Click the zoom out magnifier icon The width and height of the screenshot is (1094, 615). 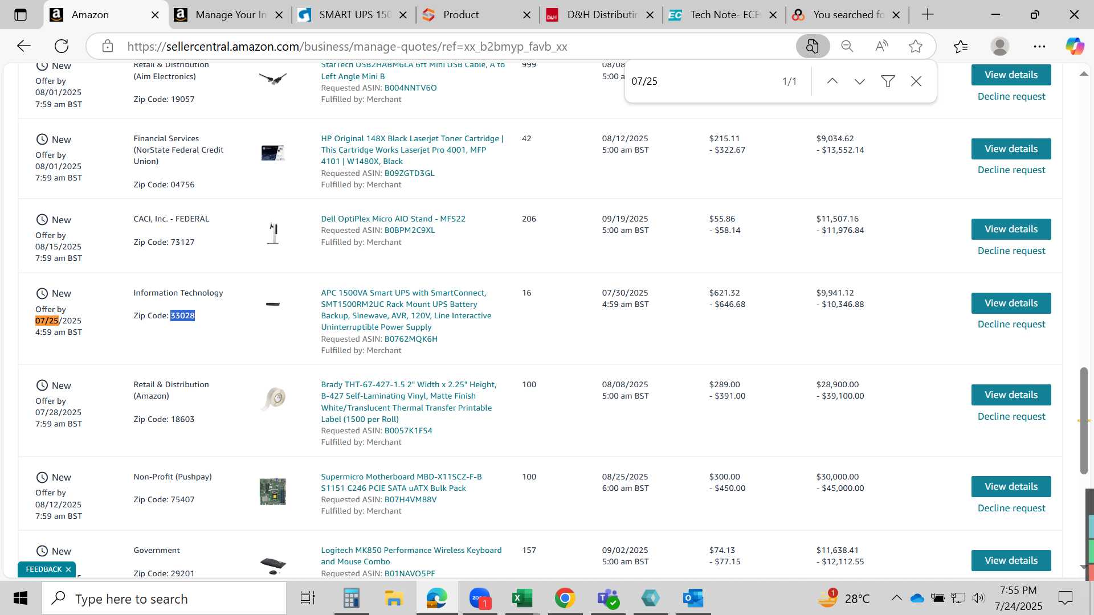[x=847, y=46]
